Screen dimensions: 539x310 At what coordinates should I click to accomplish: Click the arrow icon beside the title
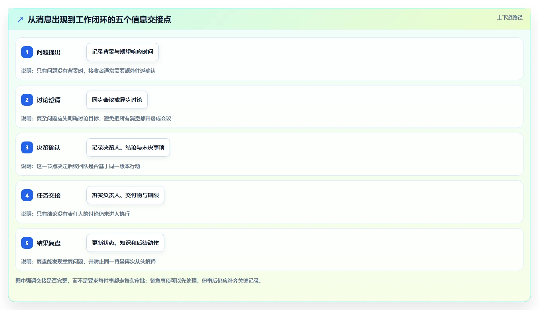click(20, 19)
